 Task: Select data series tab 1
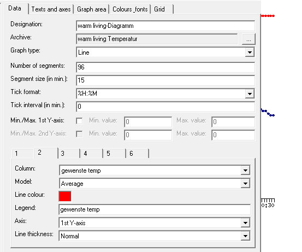pyautogui.click(x=22, y=154)
